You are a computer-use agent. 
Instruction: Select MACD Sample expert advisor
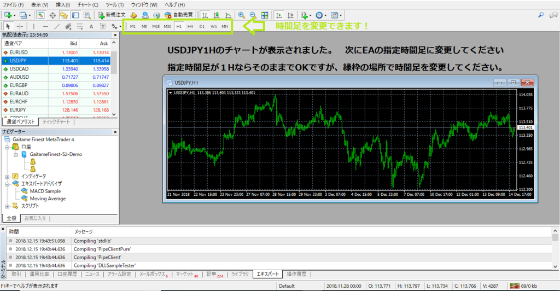(45, 191)
